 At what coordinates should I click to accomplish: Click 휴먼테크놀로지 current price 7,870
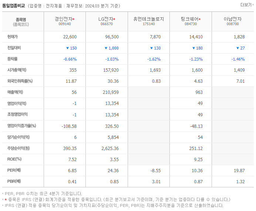(x=155, y=37)
